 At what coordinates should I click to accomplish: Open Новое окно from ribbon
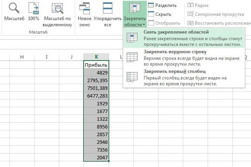click(x=84, y=8)
